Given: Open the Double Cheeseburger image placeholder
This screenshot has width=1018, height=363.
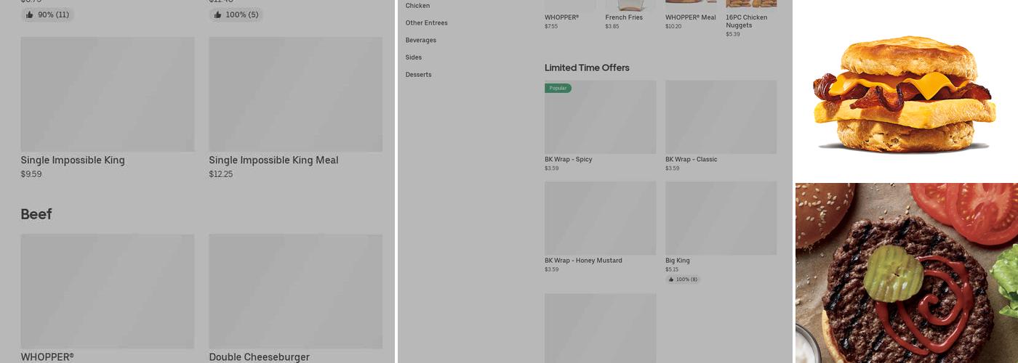Looking at the screenshot, I should 295,291.
